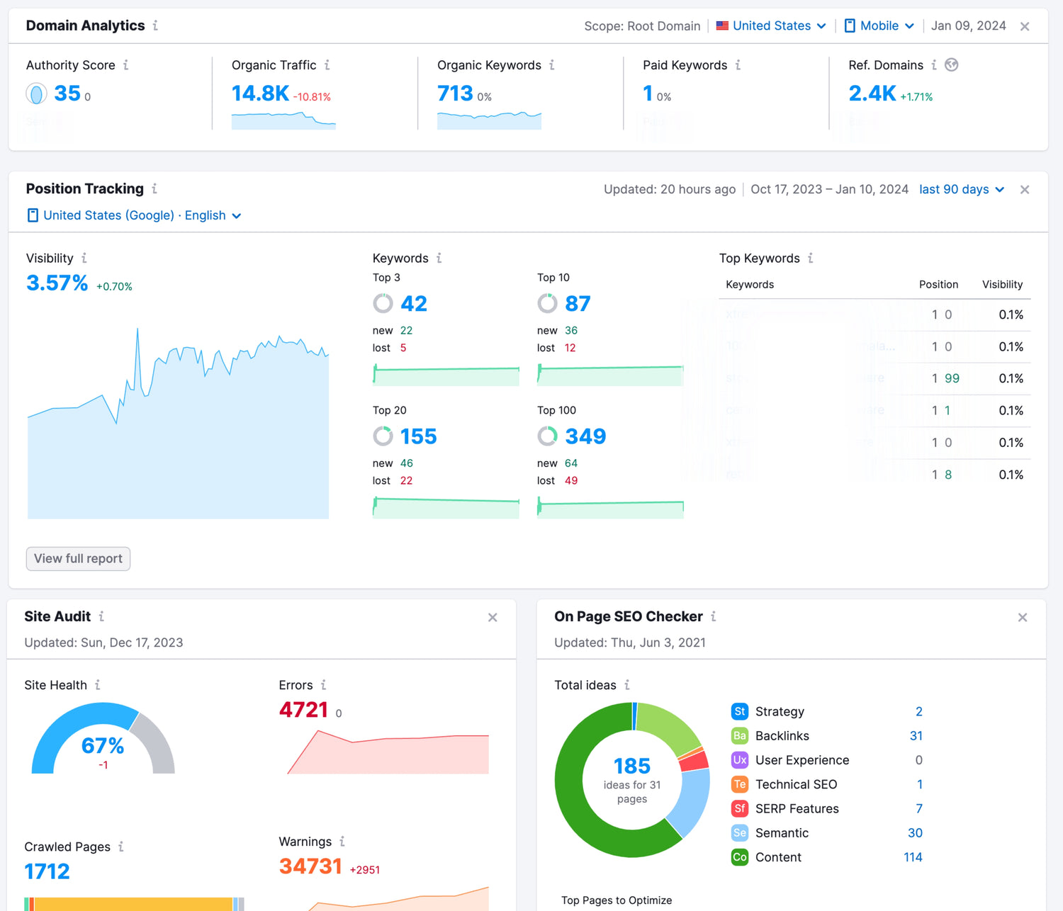
Task: Open the United States country dropdown
Action: pyautogui.click(x=771, y=26)
